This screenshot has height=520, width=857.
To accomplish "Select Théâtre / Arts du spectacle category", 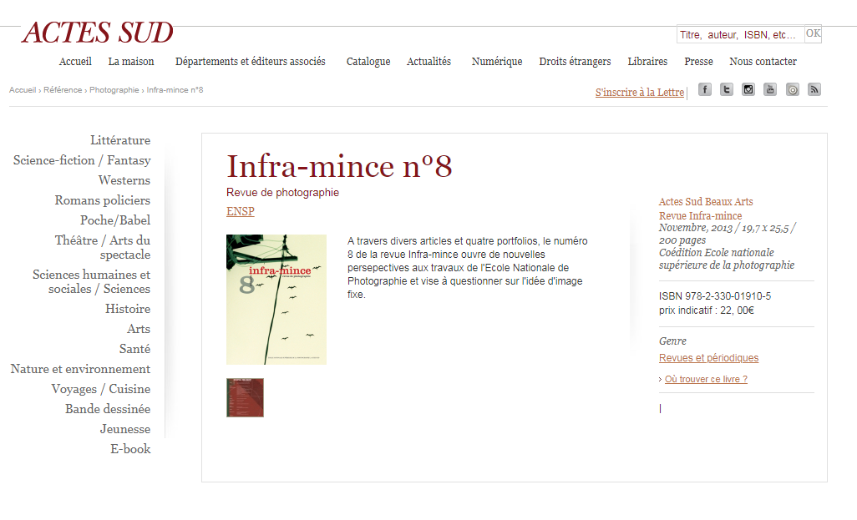I will coord(103,247).
